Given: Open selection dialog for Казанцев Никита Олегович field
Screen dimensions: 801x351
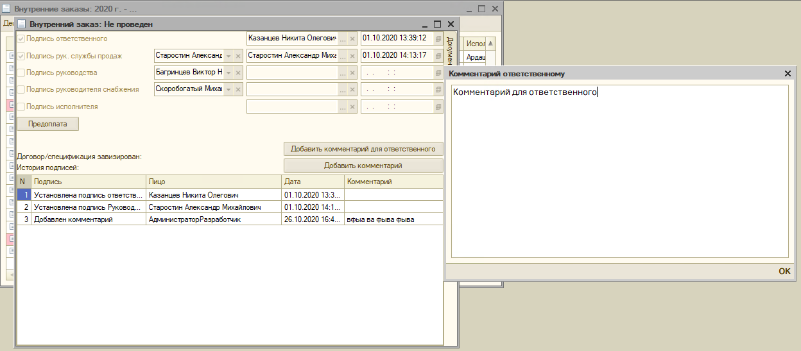Looking at the screenshot, I should click(342, 39).
